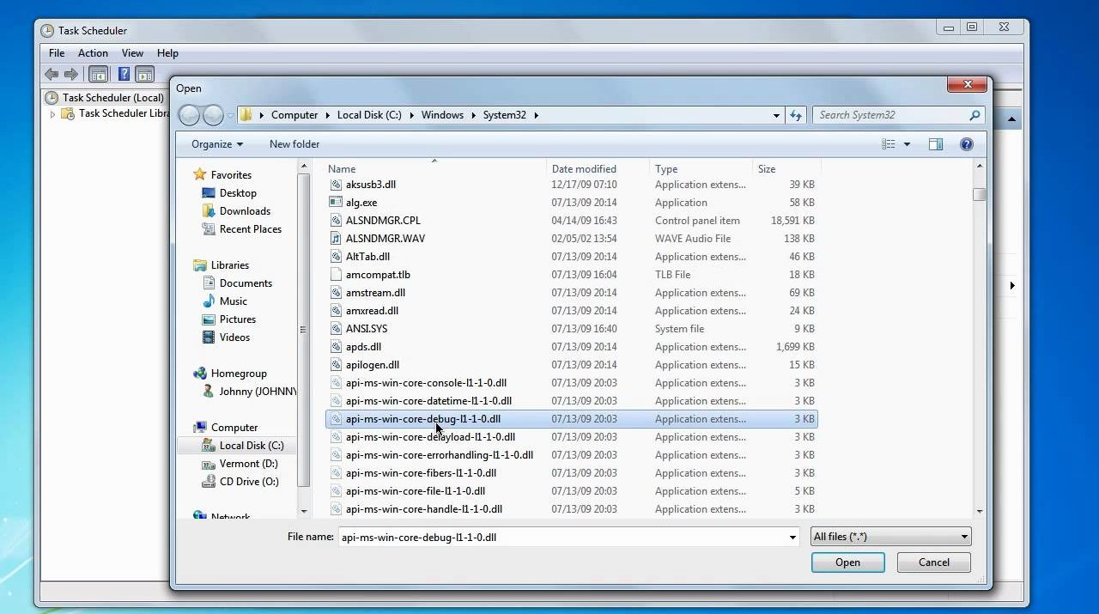Viewport: 1099px width, 614px height.
Task: Click the Cancel button
Action: coord(933,562)
